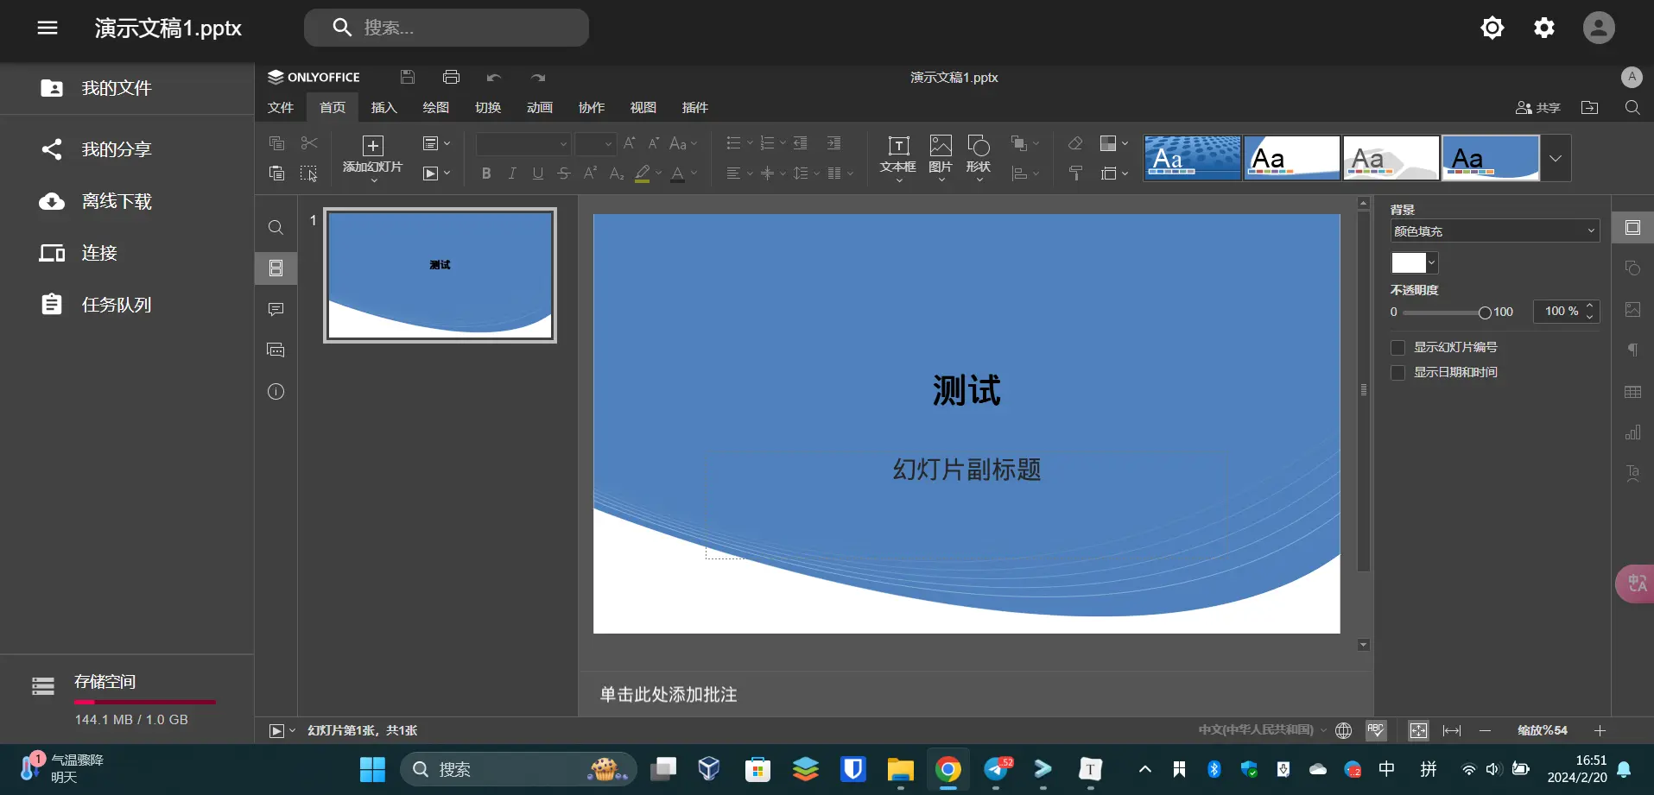Fit slide to page in status bar

[x=1418, y=730]
